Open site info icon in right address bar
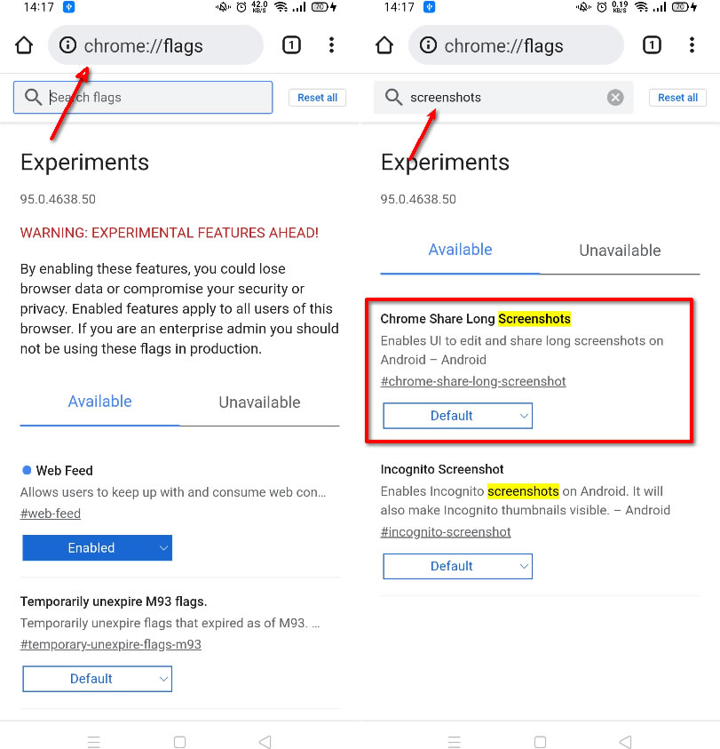The image size is (720, 749). (428, 45)
